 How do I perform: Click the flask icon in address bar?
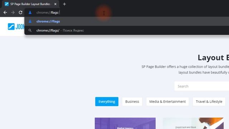pos(30,13)
